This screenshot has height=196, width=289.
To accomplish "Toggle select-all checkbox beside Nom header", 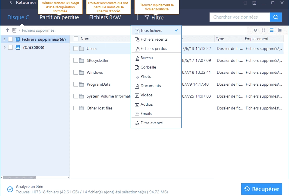I will (76, 39).
